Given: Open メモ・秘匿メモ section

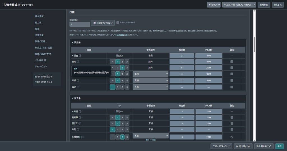Looking at the screenshot, I should (41, 60).
